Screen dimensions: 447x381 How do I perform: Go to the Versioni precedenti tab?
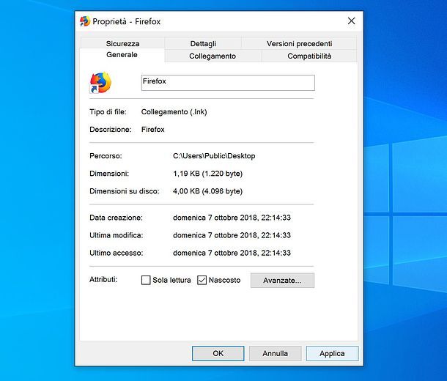coord(299,43)
